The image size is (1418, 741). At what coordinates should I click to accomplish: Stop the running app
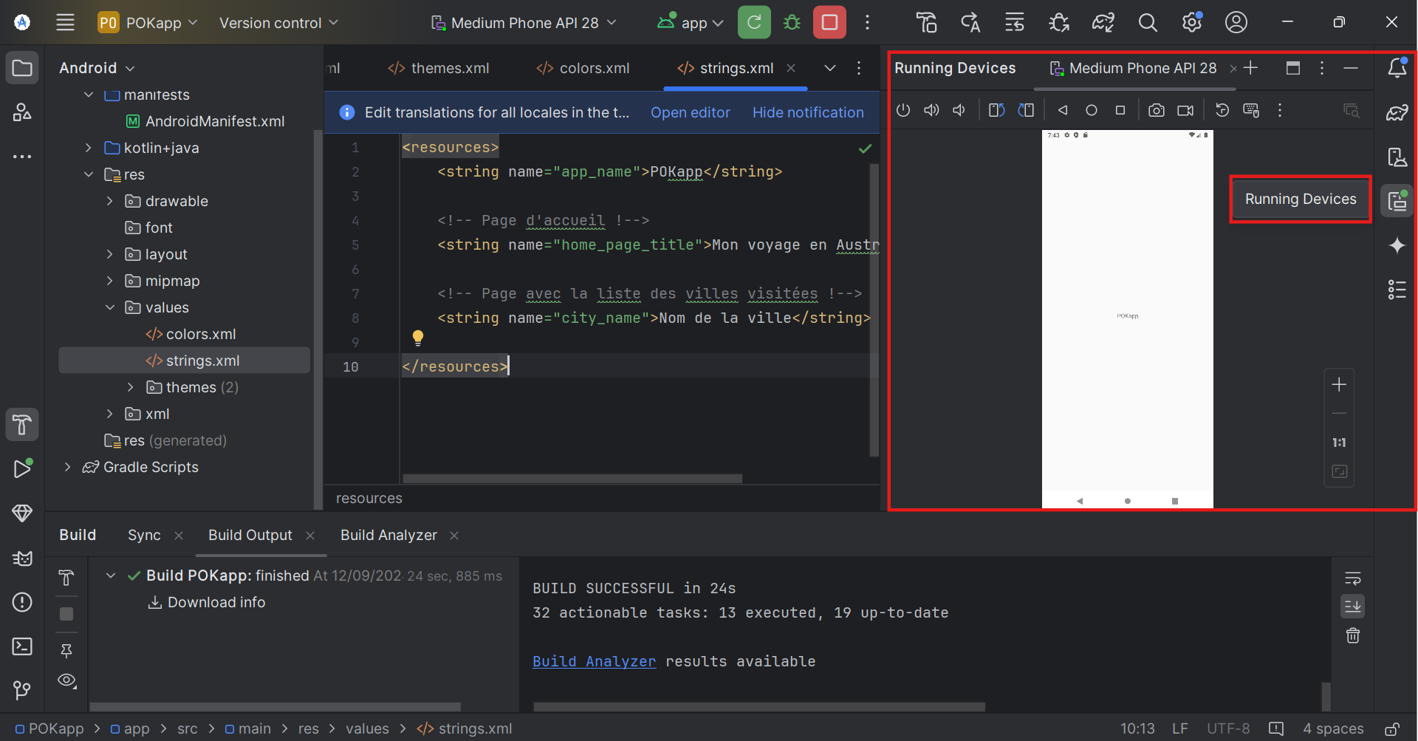click(x=829, y=22)
